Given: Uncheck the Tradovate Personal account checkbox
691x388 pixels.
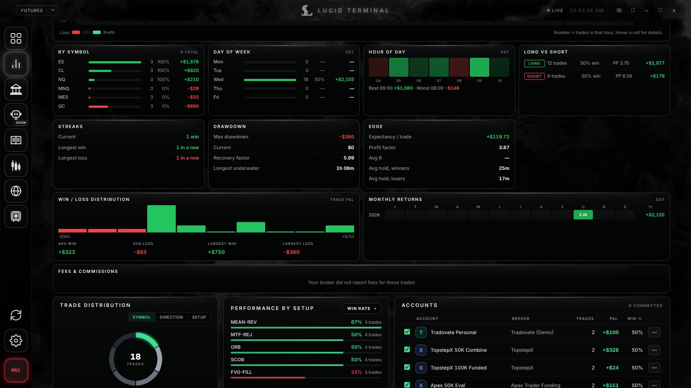Looking at the screenshot, I should 407,332.
